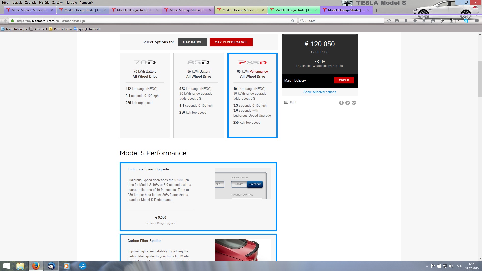Adjust volume via speaker tray icon

tap(451, 266)
